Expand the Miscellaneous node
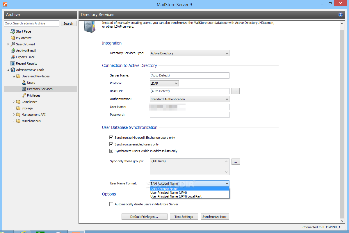Viewport: 349px width, 233px height. tap(14, 121)
